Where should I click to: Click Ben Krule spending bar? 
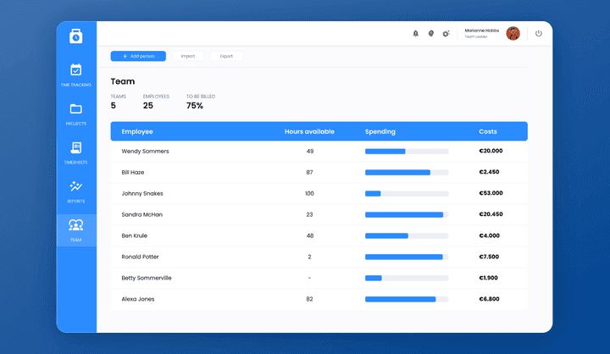click(x=407, y=235)
